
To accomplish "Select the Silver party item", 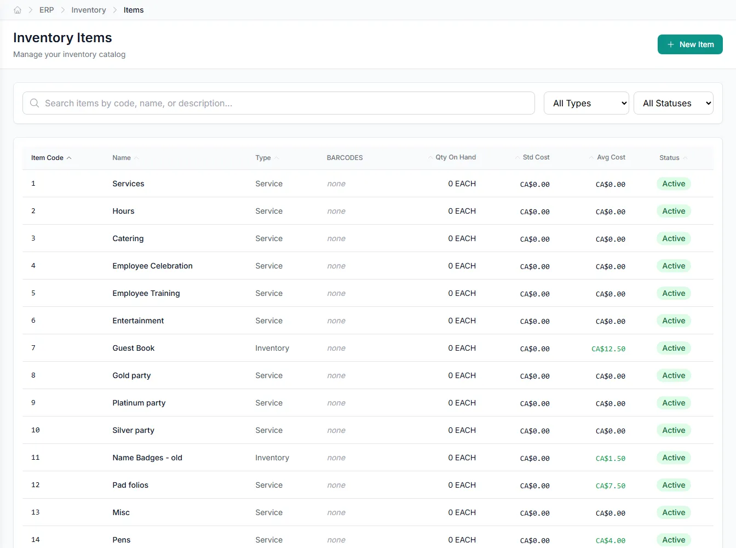I will 133,430.
